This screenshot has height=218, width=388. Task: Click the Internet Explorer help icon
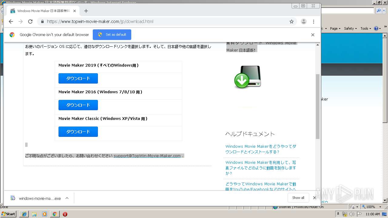click(376, 28)
